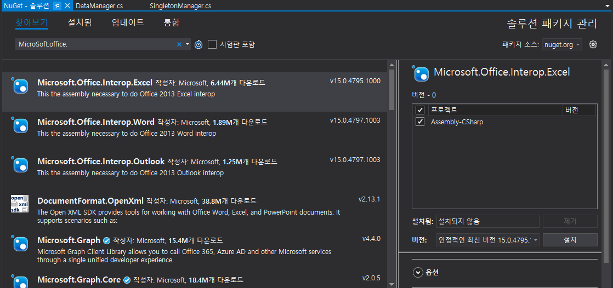Select Microsoft.Graph.Core package title
613x288 pixels.
point(80,280)
